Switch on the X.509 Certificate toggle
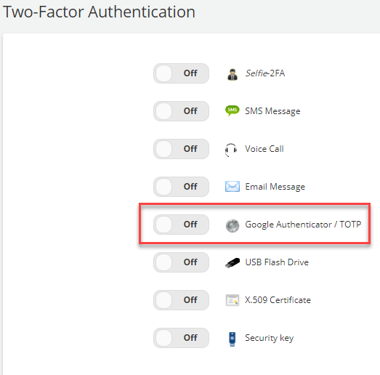Image resolution: width=380 pixels, height=375 pixels. coord(181,300)
